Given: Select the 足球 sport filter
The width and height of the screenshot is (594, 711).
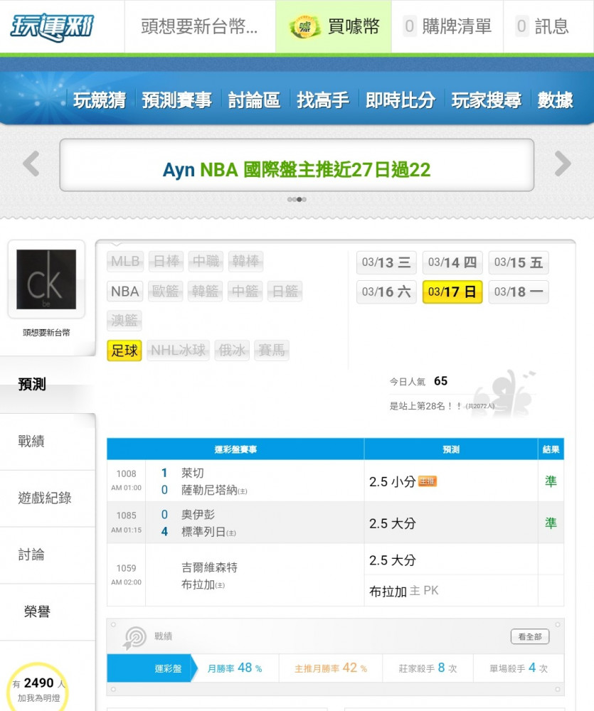Looking at the screenshot, I should [x=124, y=351].
